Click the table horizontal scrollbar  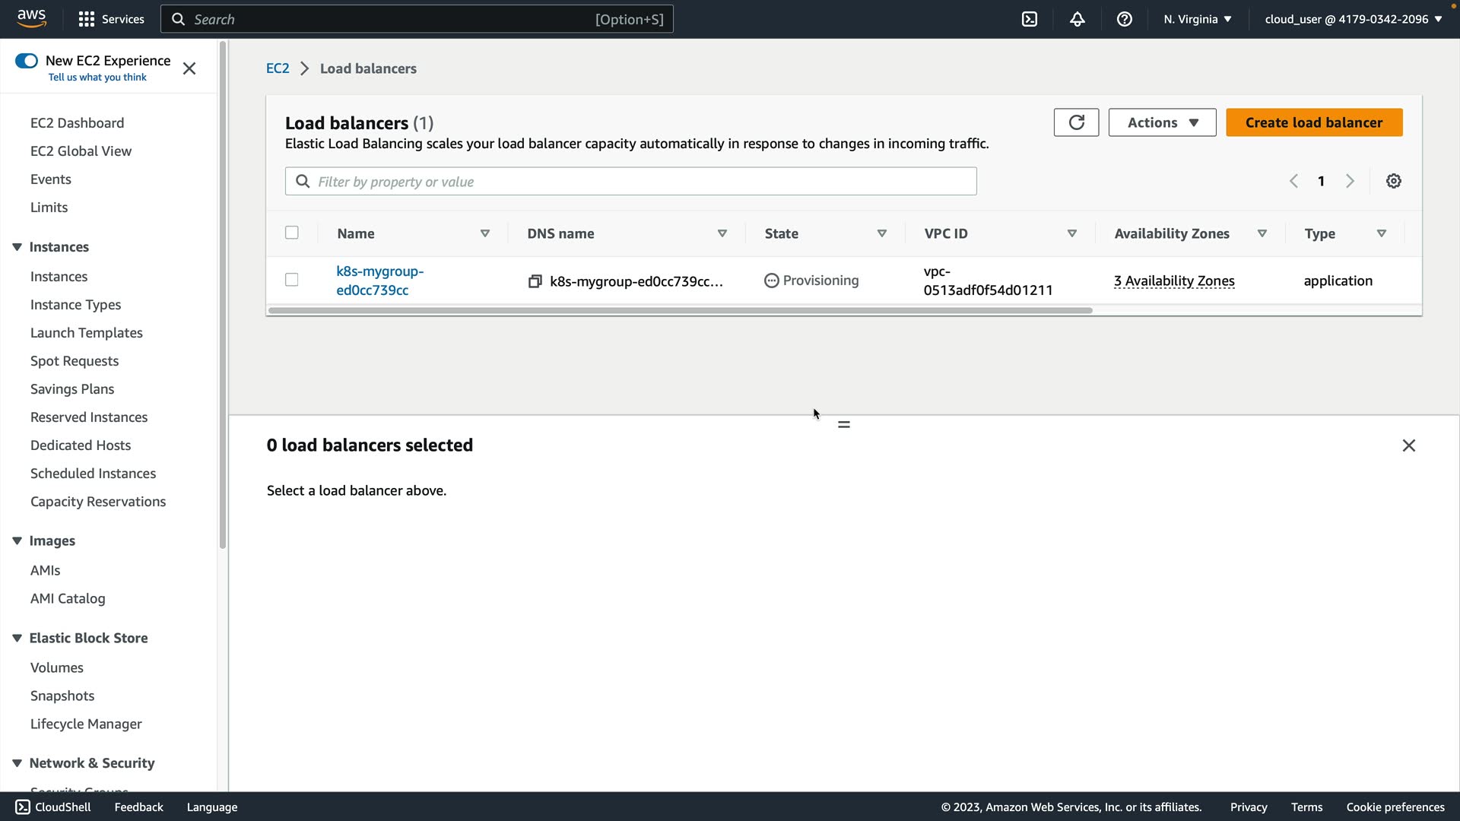coord(680,310)
